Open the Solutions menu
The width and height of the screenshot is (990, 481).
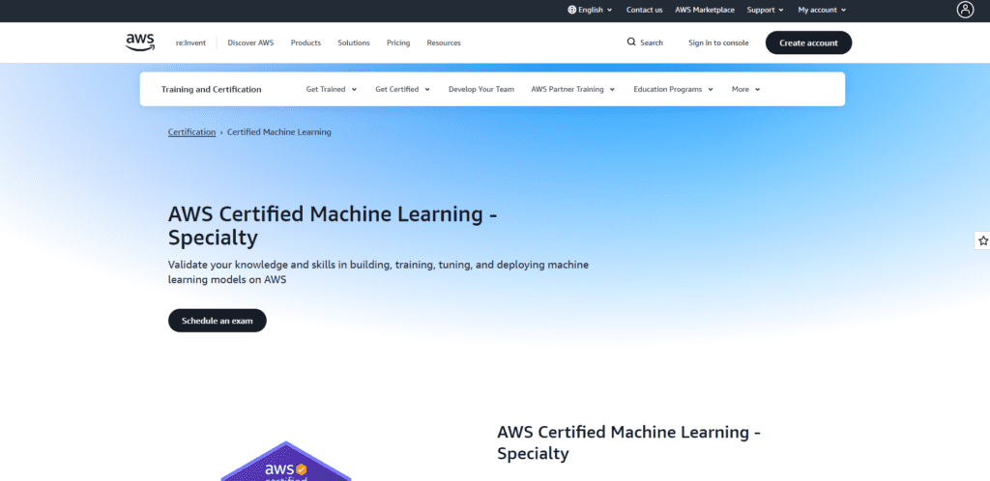click(354, 42)
